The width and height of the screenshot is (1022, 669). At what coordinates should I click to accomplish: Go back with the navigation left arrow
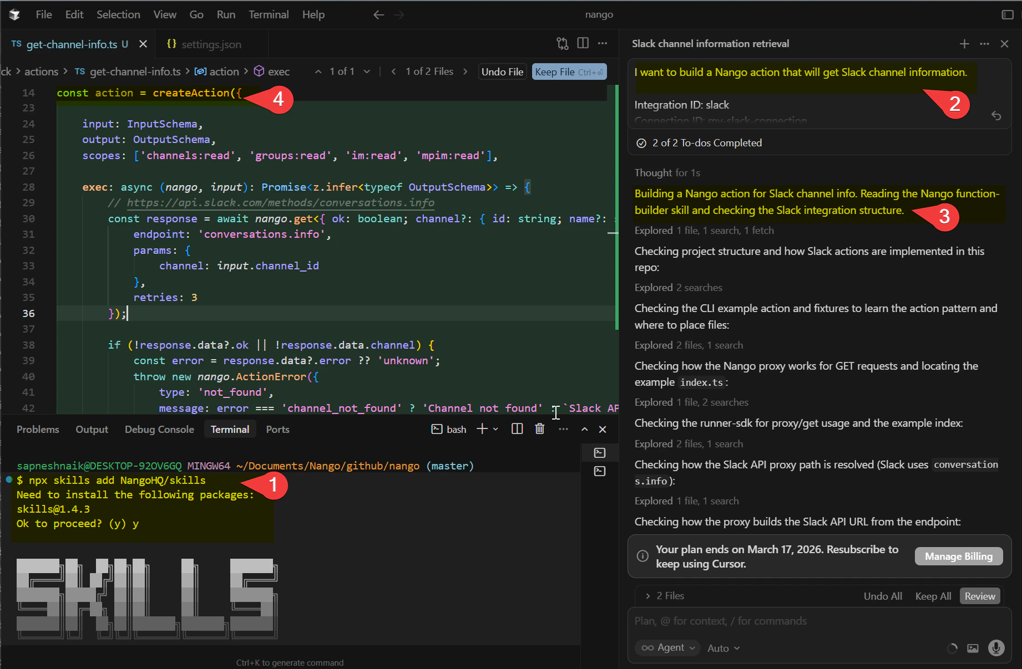pos(379,15)
